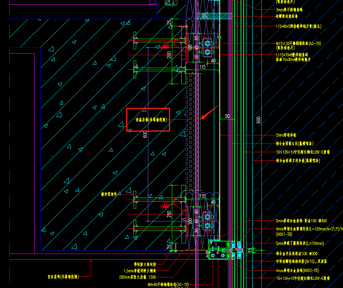343x288 pixels.
Task: Select the "600" vertical dimension text
Action: (145, 135)
